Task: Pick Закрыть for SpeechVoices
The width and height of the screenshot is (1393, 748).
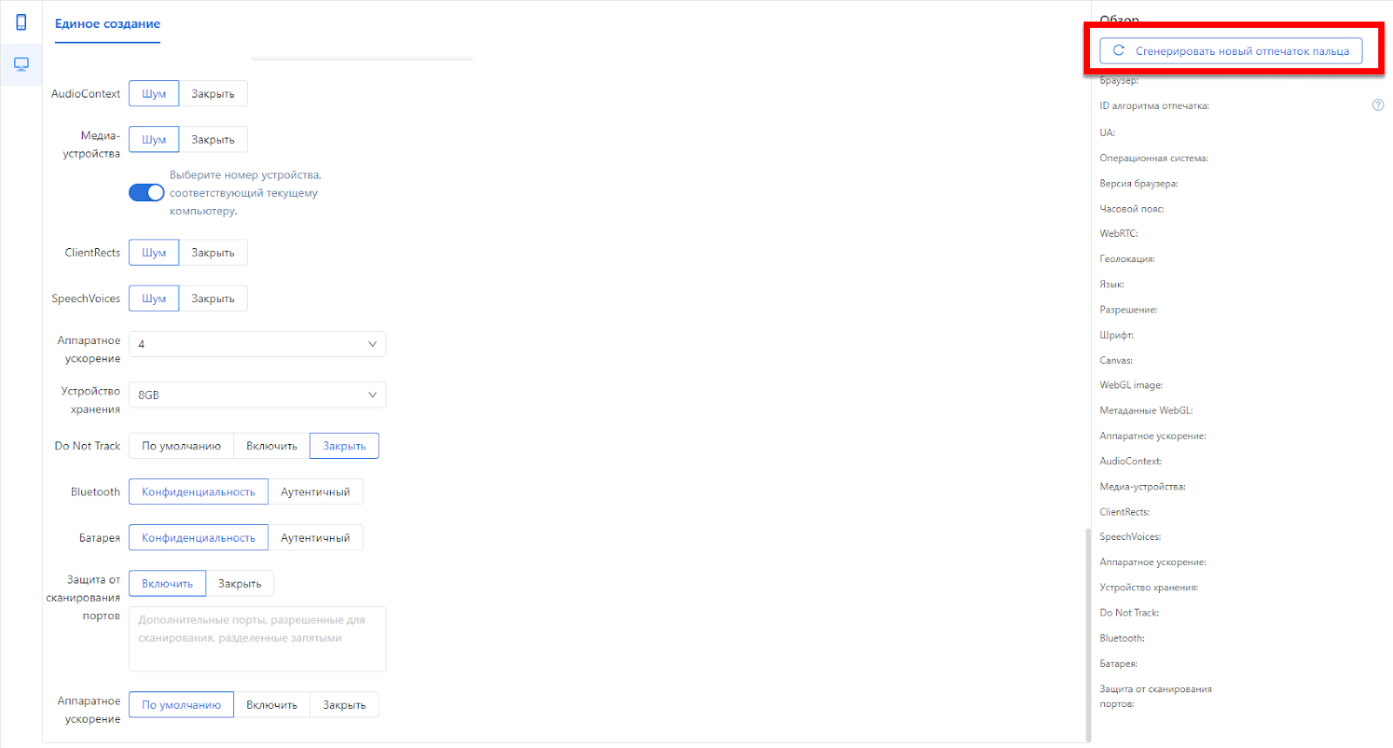Action: pos(213,298)
